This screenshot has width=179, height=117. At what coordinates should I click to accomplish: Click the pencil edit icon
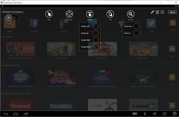(x=152, y=12)
